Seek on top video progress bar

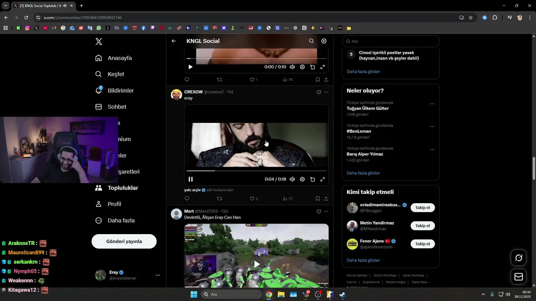point(256,59)
